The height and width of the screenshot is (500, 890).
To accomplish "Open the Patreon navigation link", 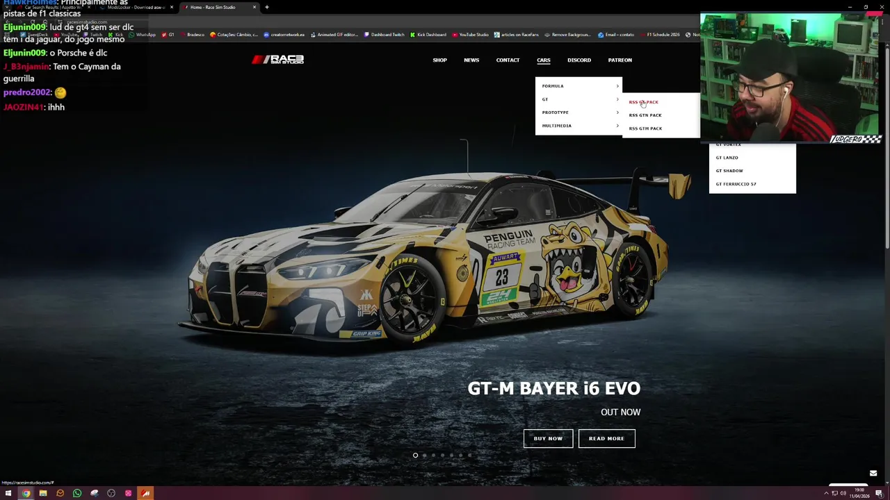I will [x=620, y=60].
